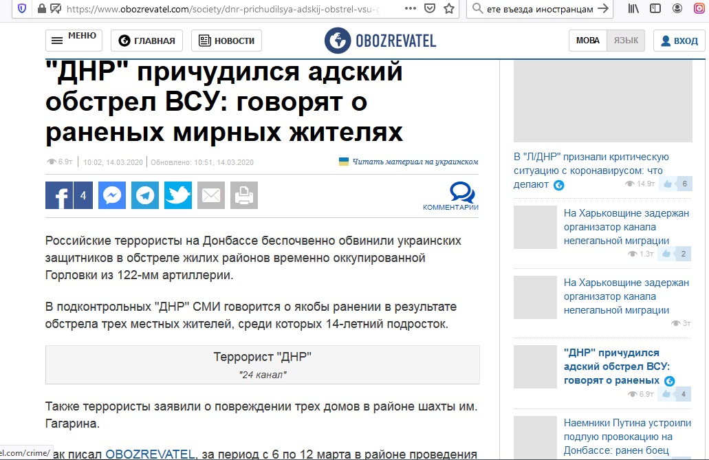Submit the search with the arrow button
The width and height of the screenshot is (709, 460).
602,8
